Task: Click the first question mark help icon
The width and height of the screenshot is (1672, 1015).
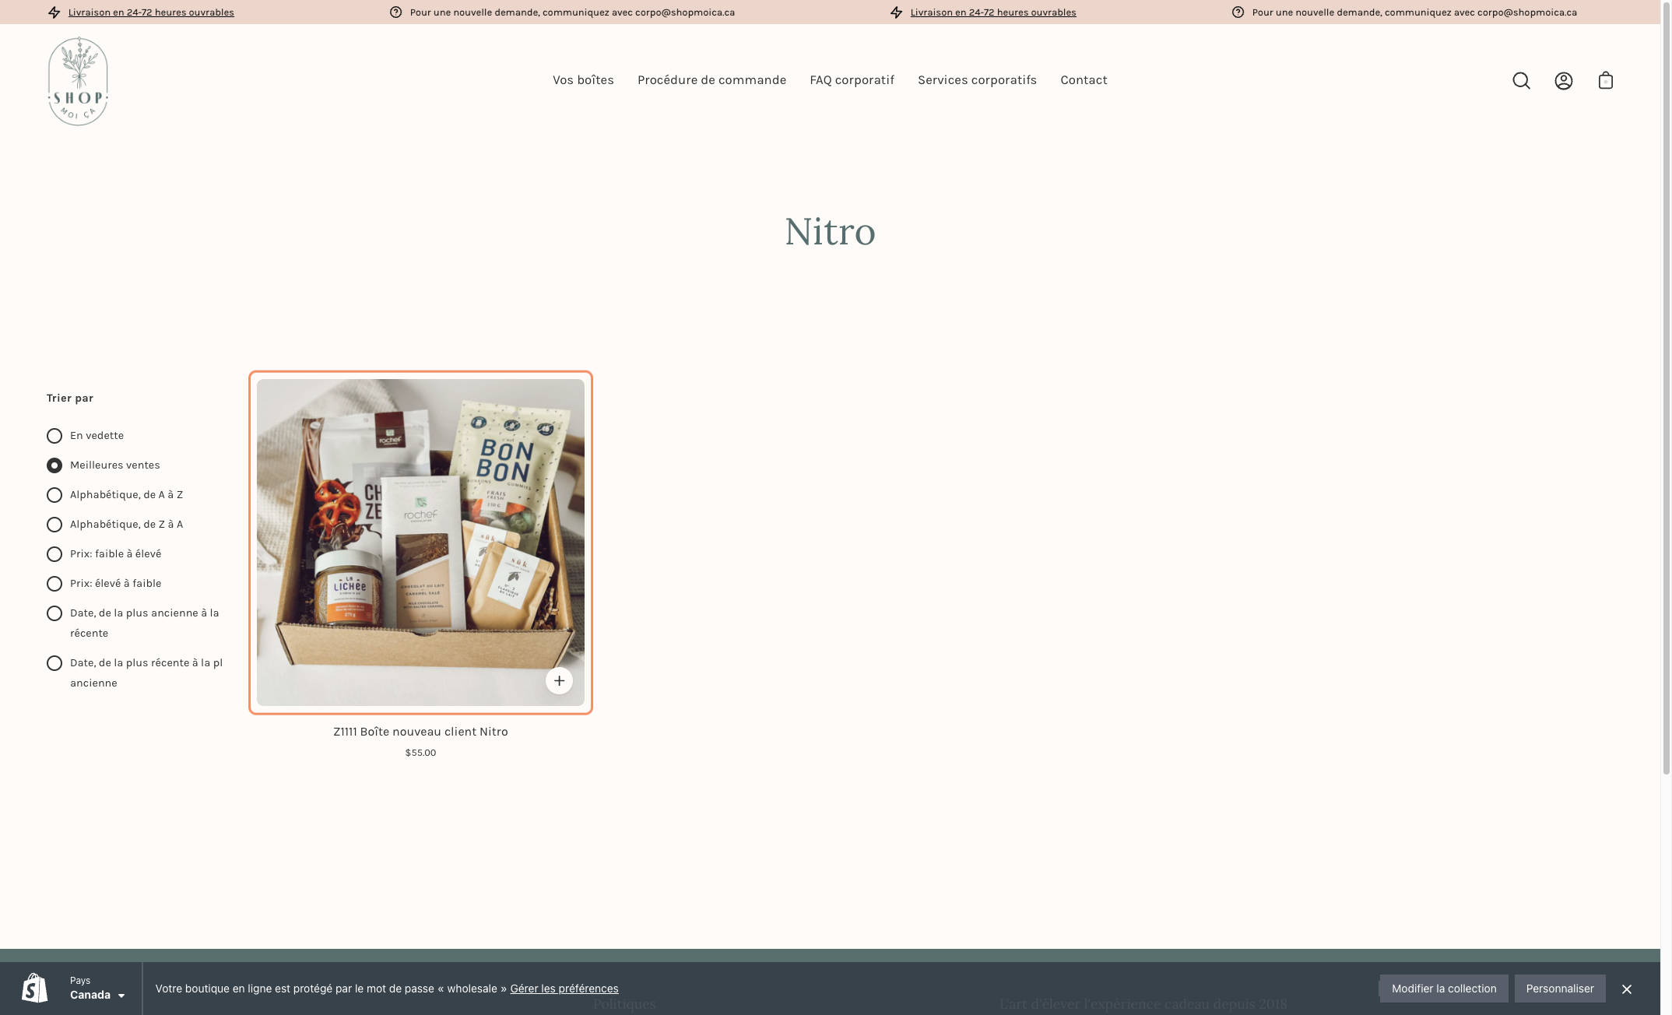Action: pos(395,12)
